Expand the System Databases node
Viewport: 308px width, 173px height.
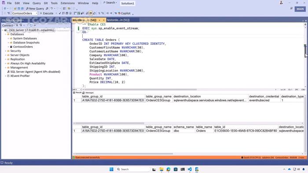[8, 38]
